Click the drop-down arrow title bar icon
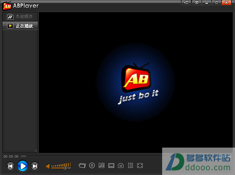Screen dimensions: 235x175 click(x=197, y=3)
